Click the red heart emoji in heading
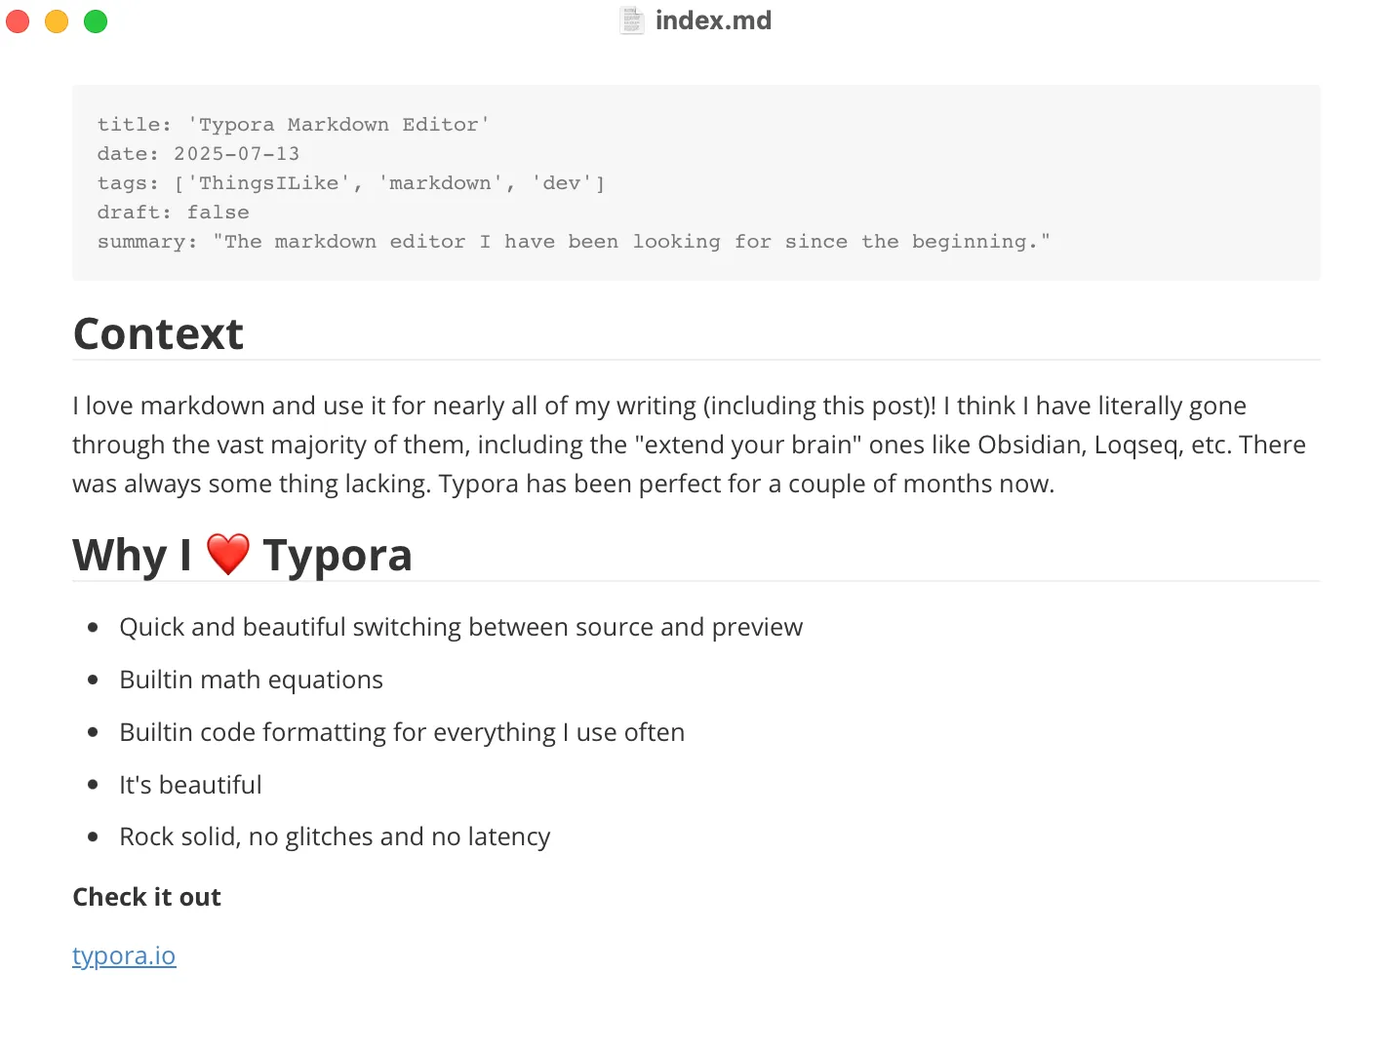The width and height of the screenshot is (1391, 1049). pos(228,555)
